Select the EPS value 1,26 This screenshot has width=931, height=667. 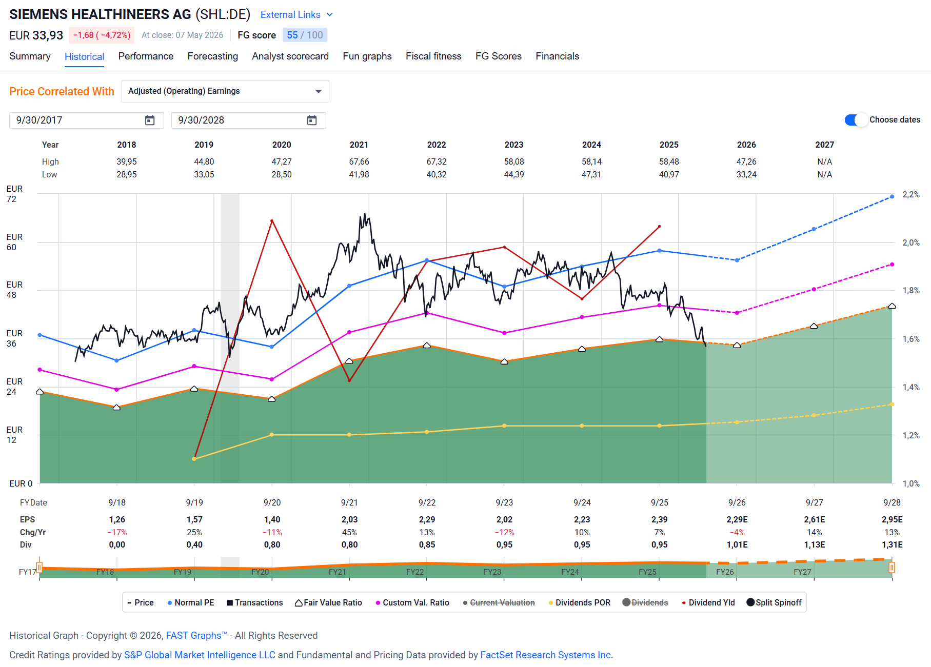(117, 519)
